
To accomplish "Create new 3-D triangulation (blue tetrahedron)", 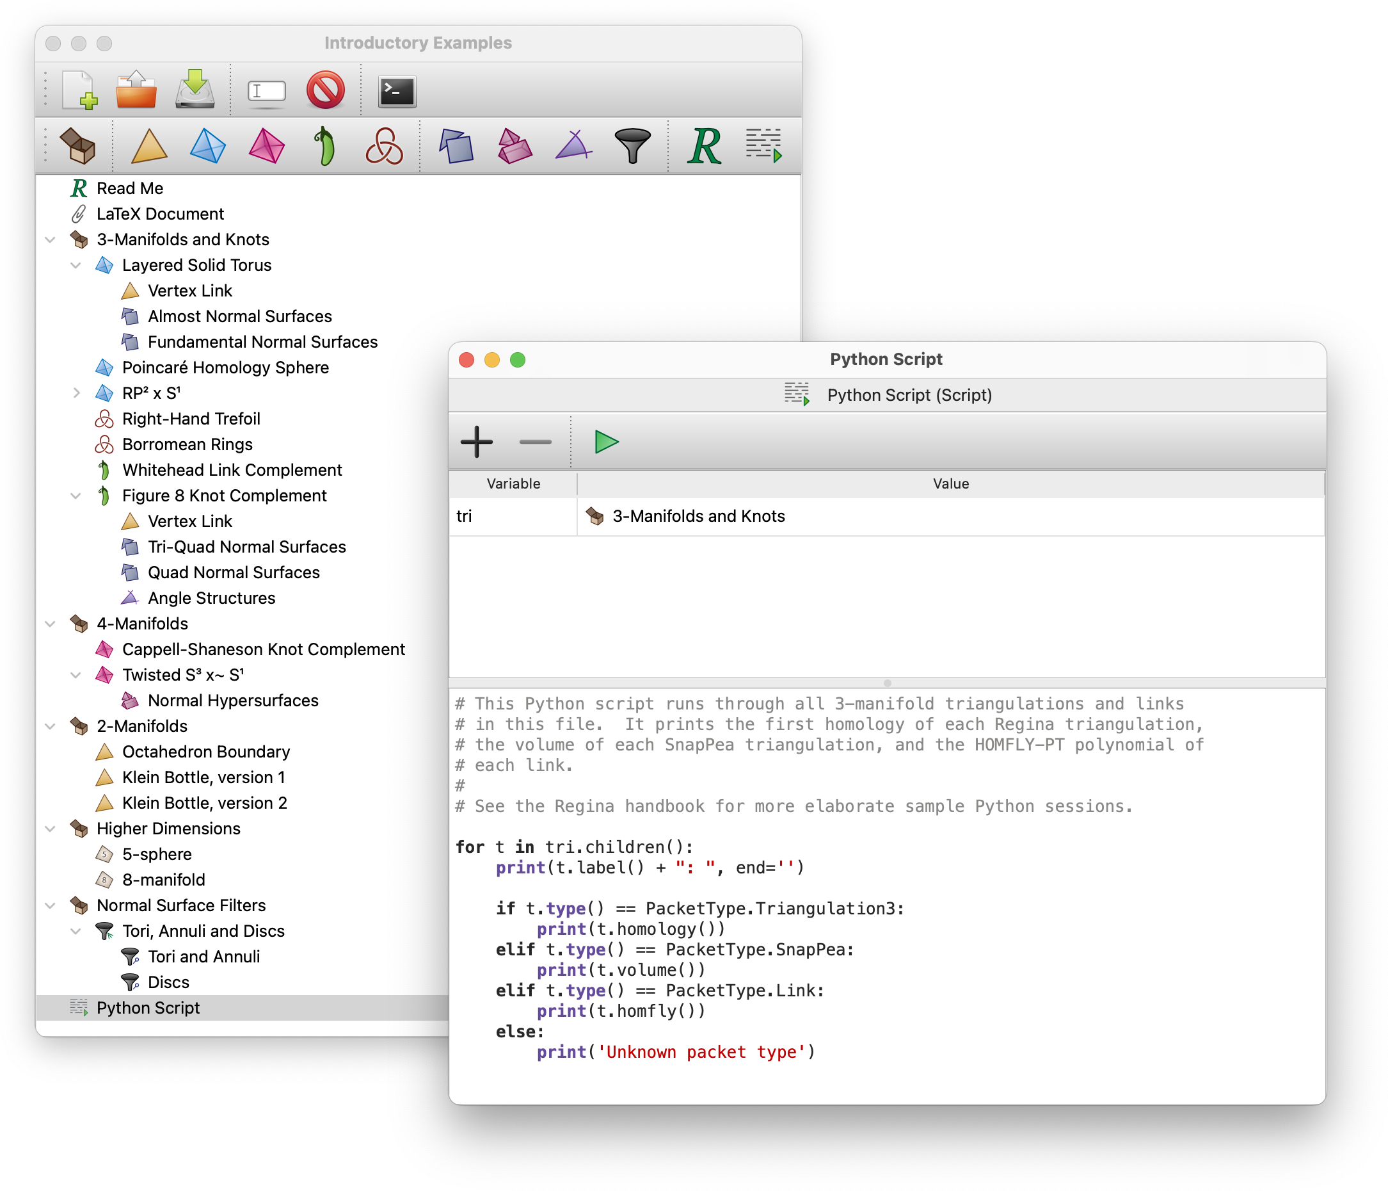I will click(208, 145).
